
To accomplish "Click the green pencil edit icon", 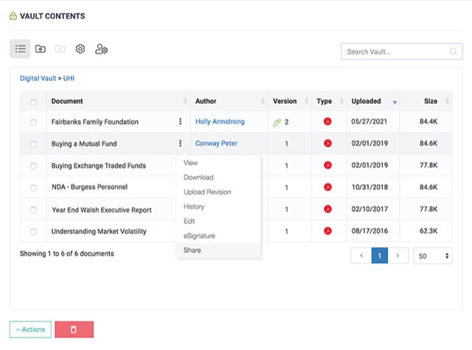I will (x=277, y=122).
